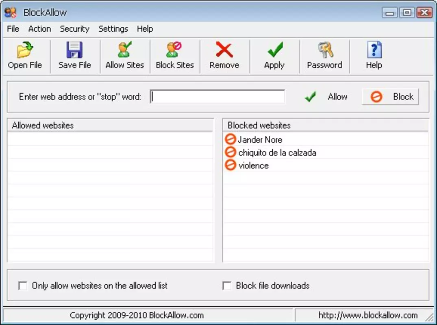Click the Allowed websites column header

(110, 125)
